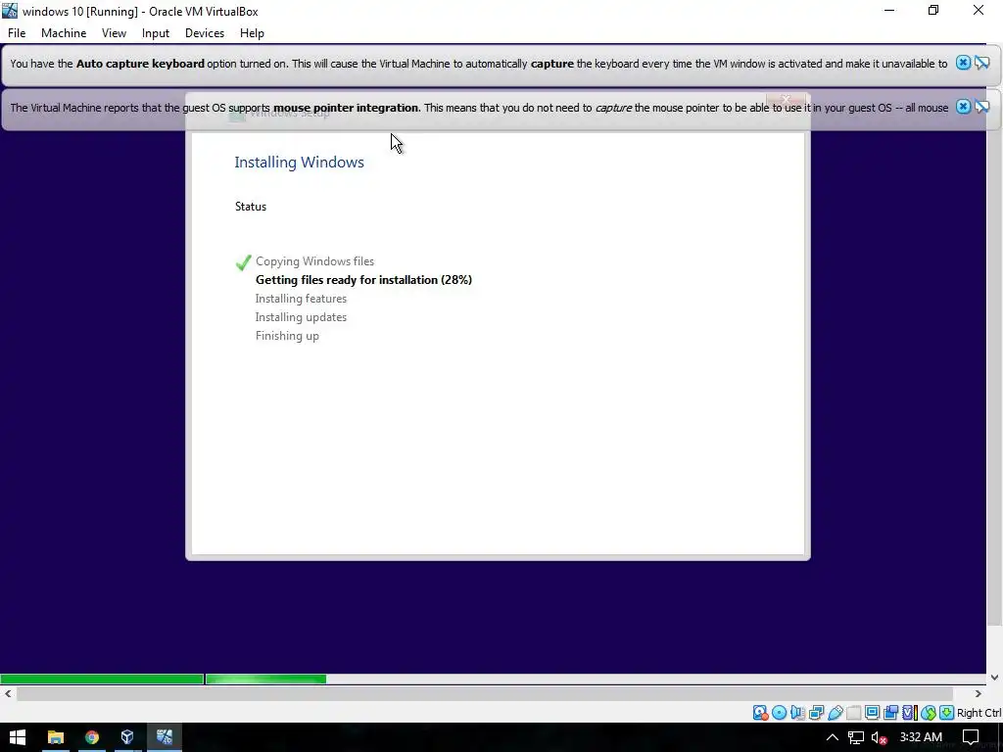This screenshot has width=1003, height=752.
Task: Open the Help menu
Action: [252, 33]
